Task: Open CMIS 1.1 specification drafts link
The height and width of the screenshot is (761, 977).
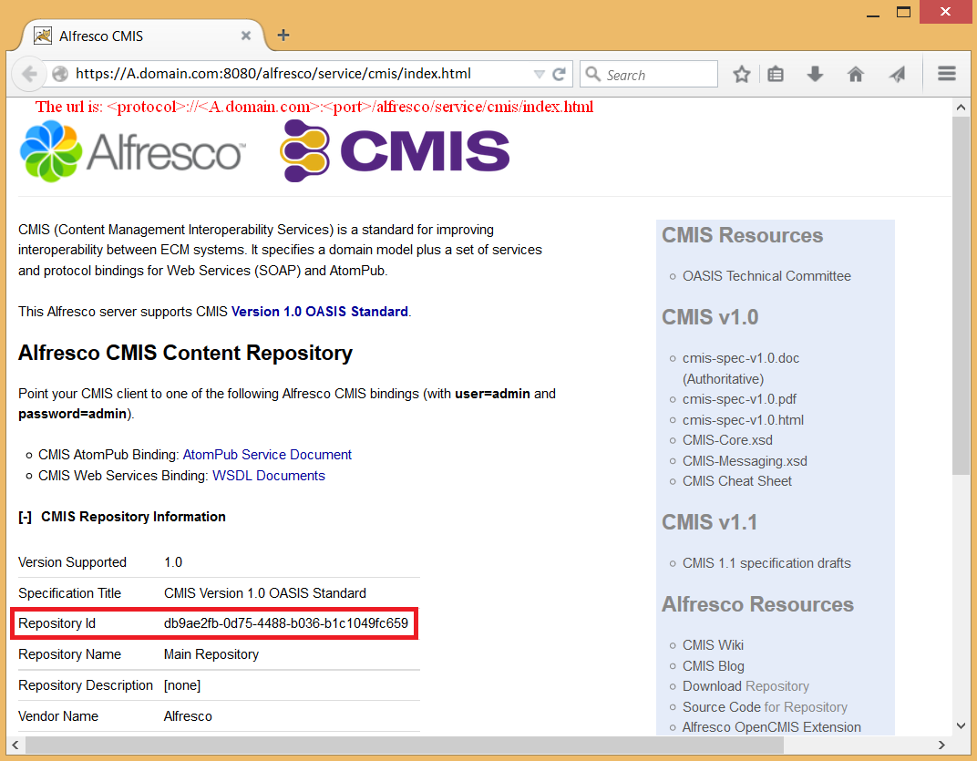Action: pos(766,563)
